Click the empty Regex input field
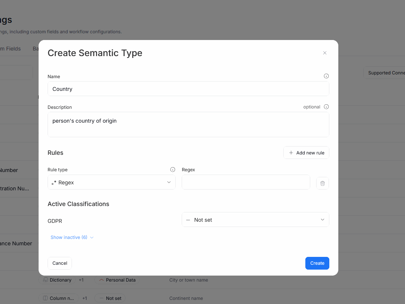 pos(246,182)
